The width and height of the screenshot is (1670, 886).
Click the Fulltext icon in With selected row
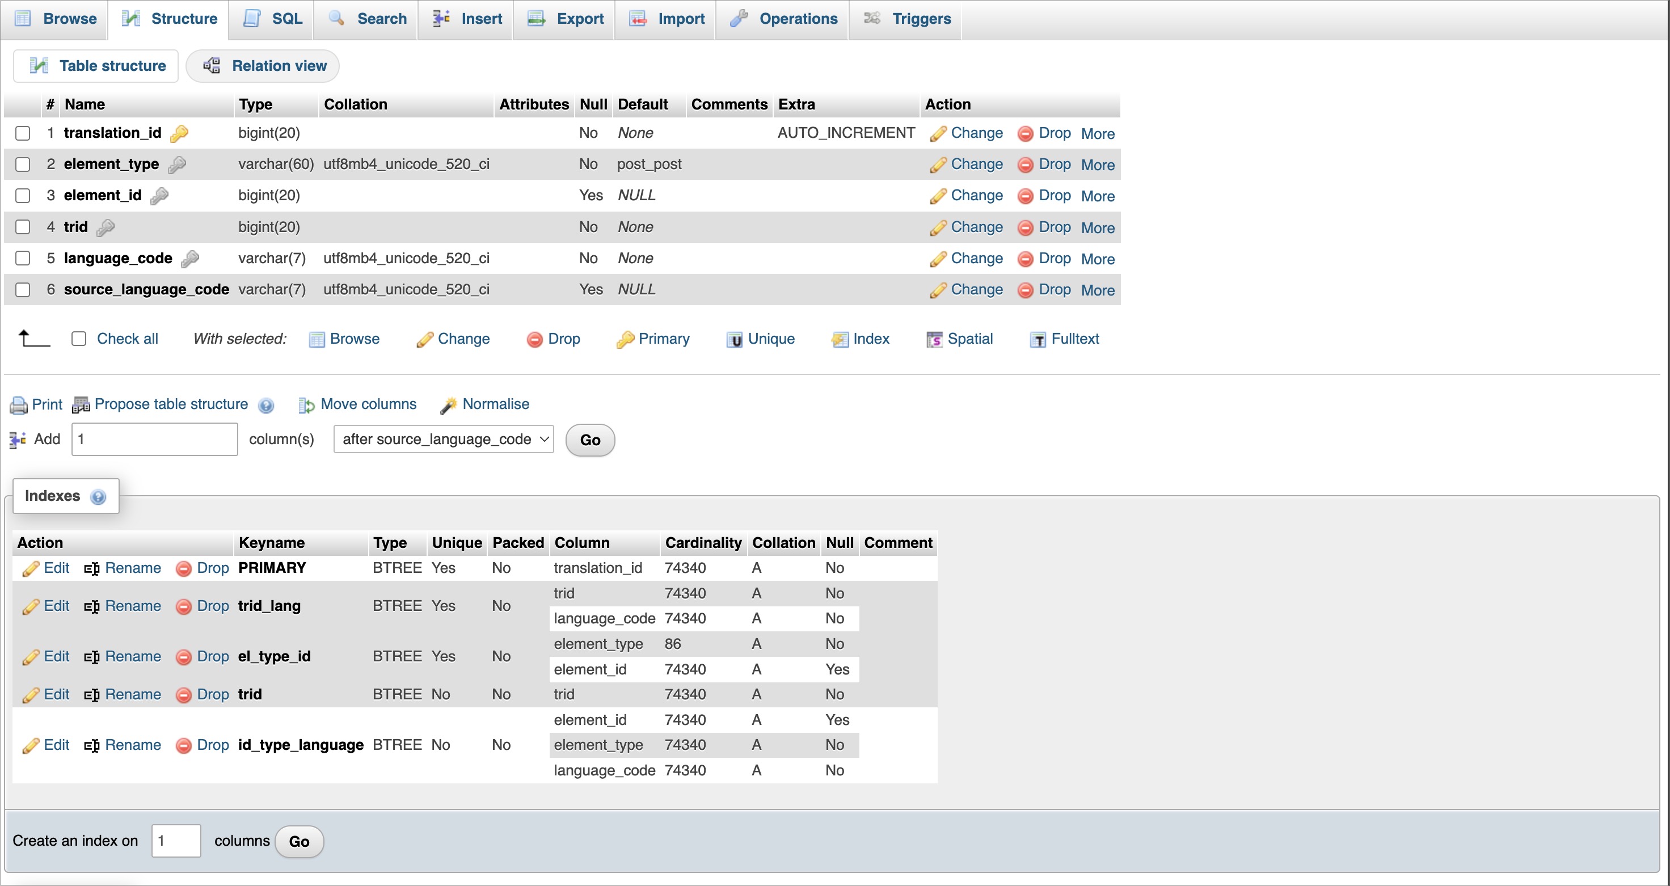click(1038, 339)
